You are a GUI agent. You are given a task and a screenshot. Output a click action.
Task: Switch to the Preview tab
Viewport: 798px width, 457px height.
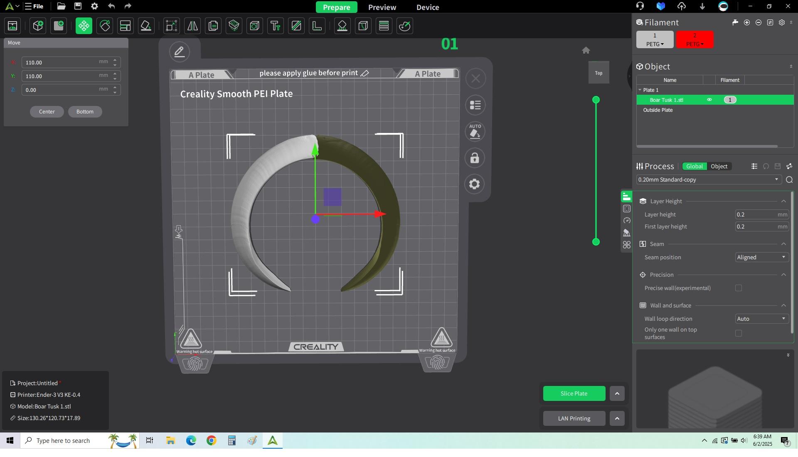382,7
